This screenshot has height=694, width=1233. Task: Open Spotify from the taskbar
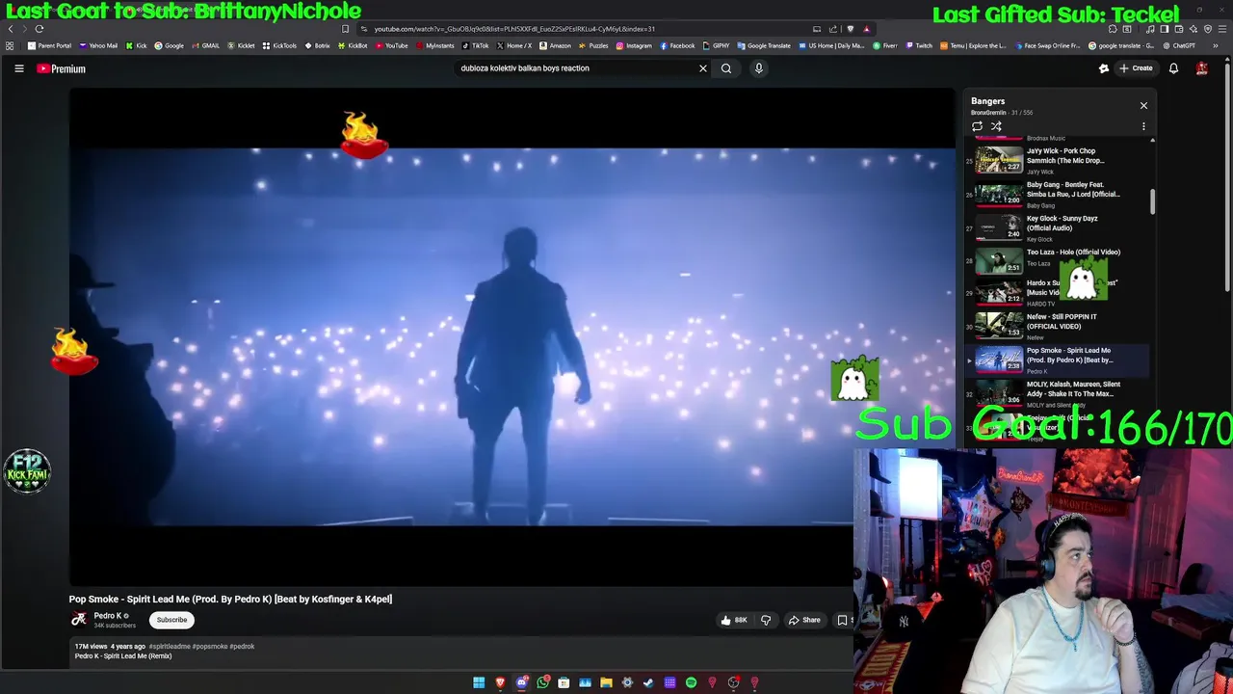pos(691,682)
